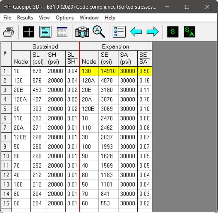Select row number 12 header

point(6,175)
